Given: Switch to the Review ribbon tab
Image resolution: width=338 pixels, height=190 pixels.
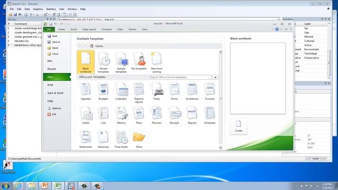Looking at the screenshot, I should click(133, 30).
